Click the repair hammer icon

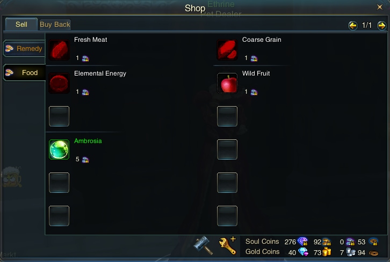204,245
